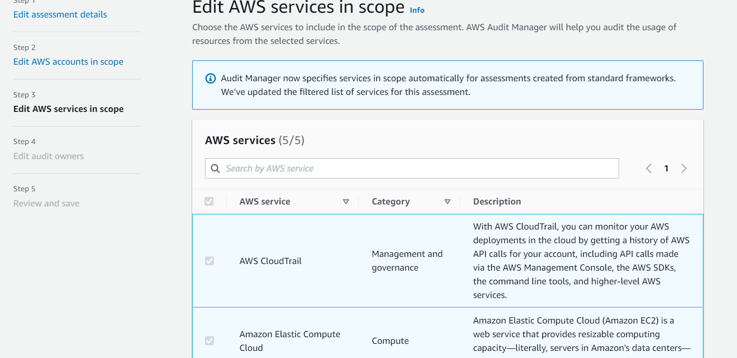The image size is (737, 358).
Task: Open Edit AWS accounts in scope step
Action: pos(68,62)
